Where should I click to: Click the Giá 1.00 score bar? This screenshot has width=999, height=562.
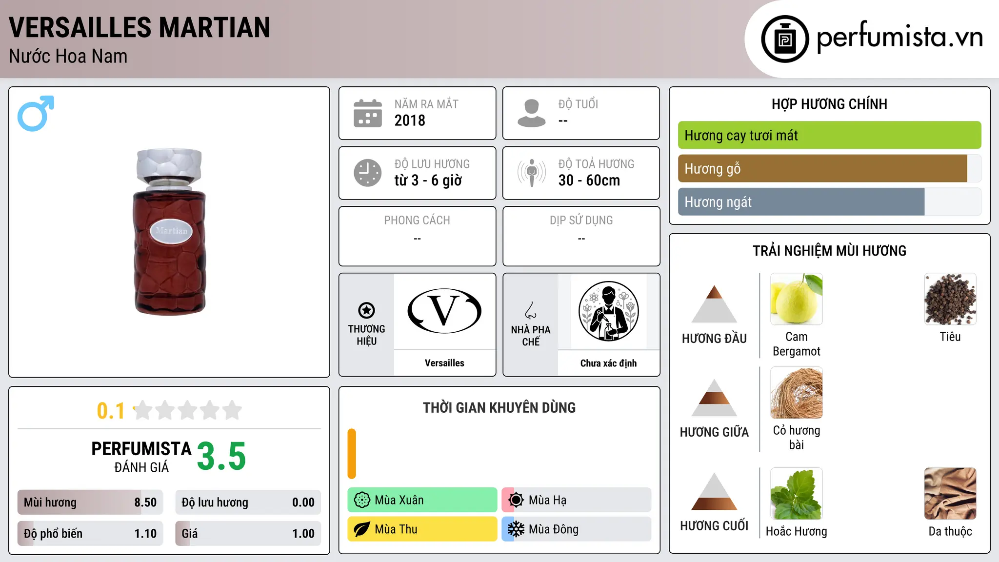coord(248,533)
